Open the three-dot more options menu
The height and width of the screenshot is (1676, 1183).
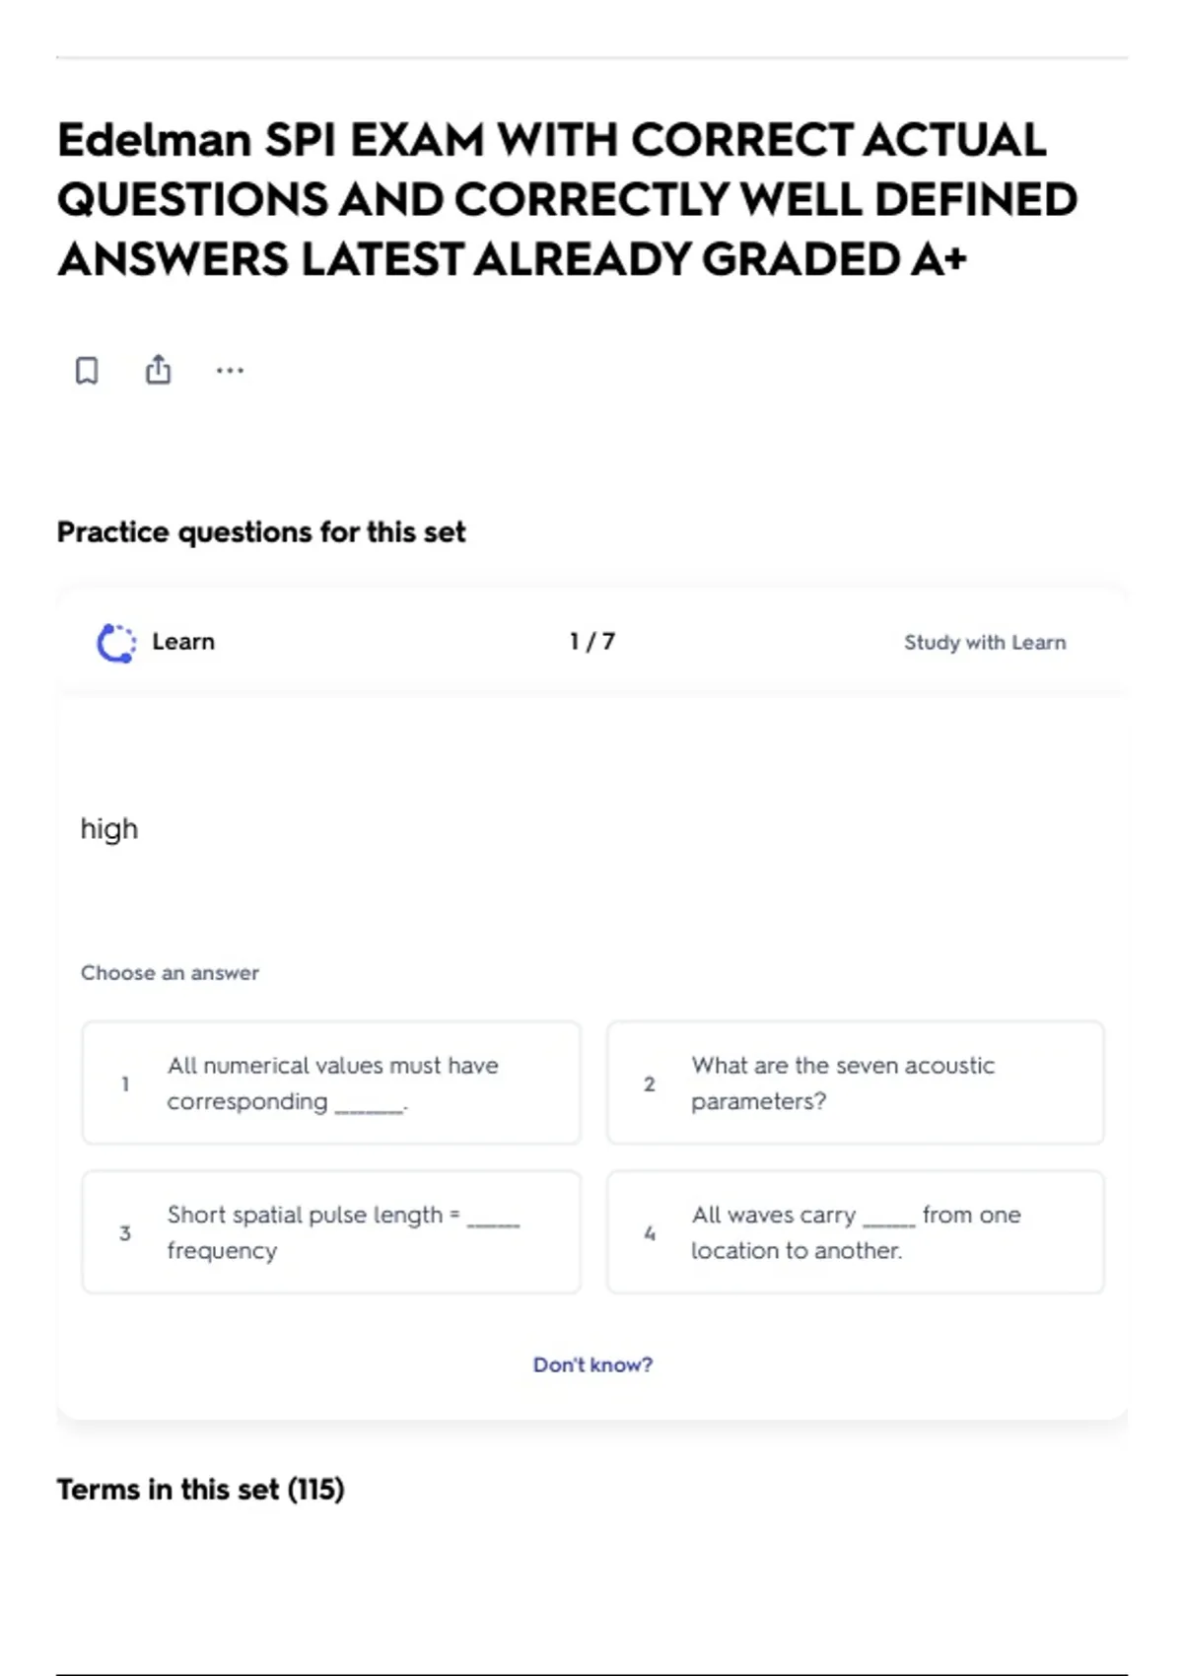(230, 371)
